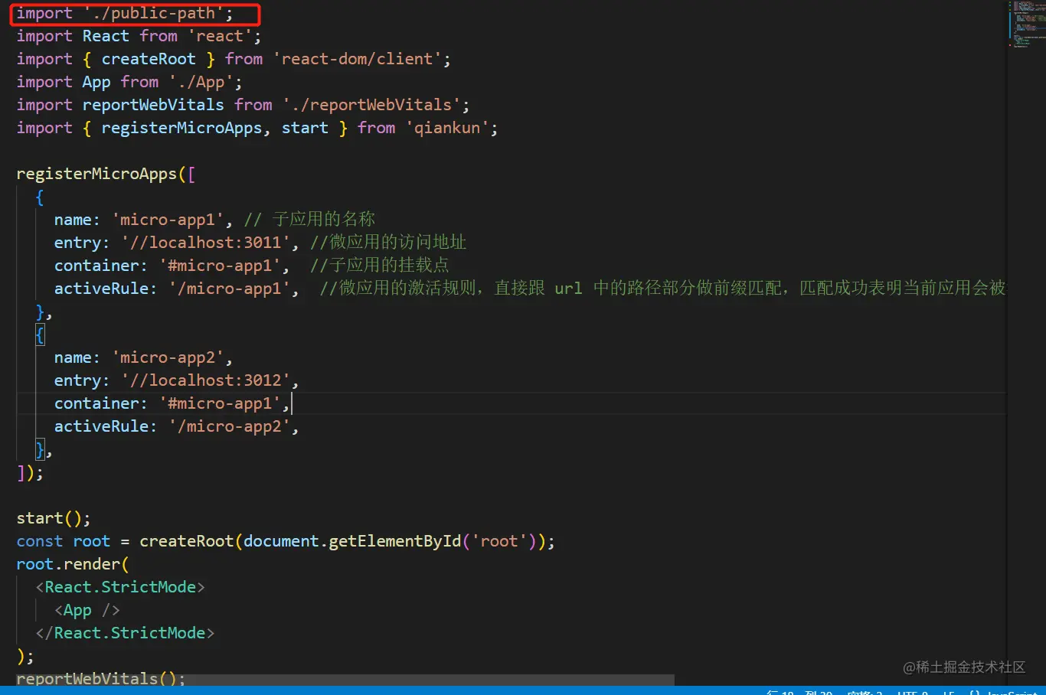Click the start identifier in the qiankun import
The height and width of the screenshot is (695, 1046).
click(x=305, y=128)
